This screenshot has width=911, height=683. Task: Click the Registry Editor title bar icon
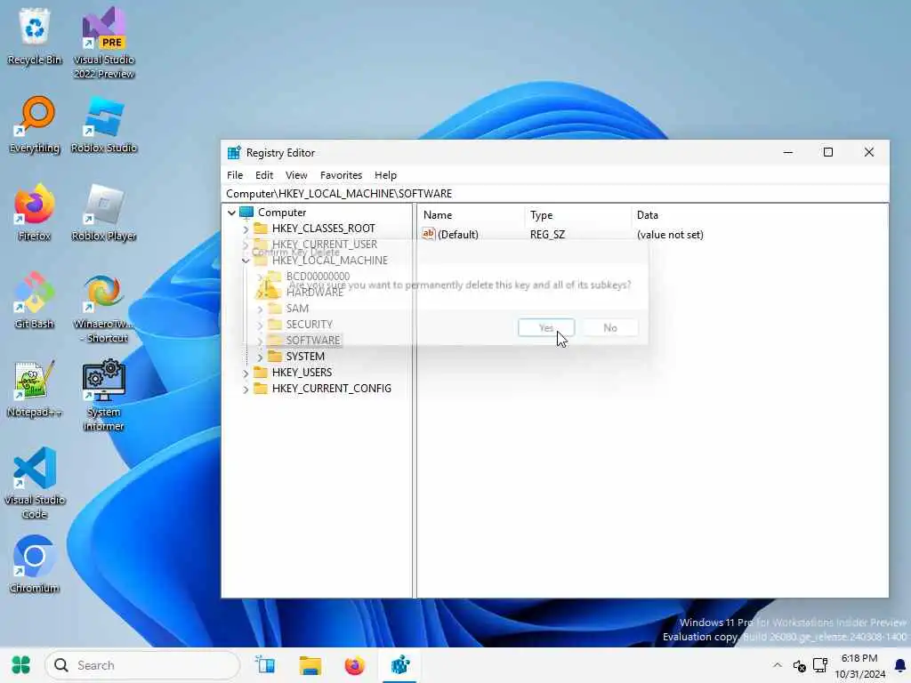234,153
